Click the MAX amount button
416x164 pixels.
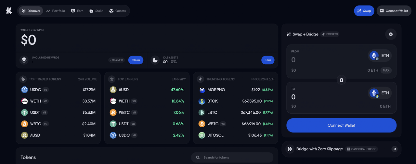pyautogui.click(x=386, y=70)
